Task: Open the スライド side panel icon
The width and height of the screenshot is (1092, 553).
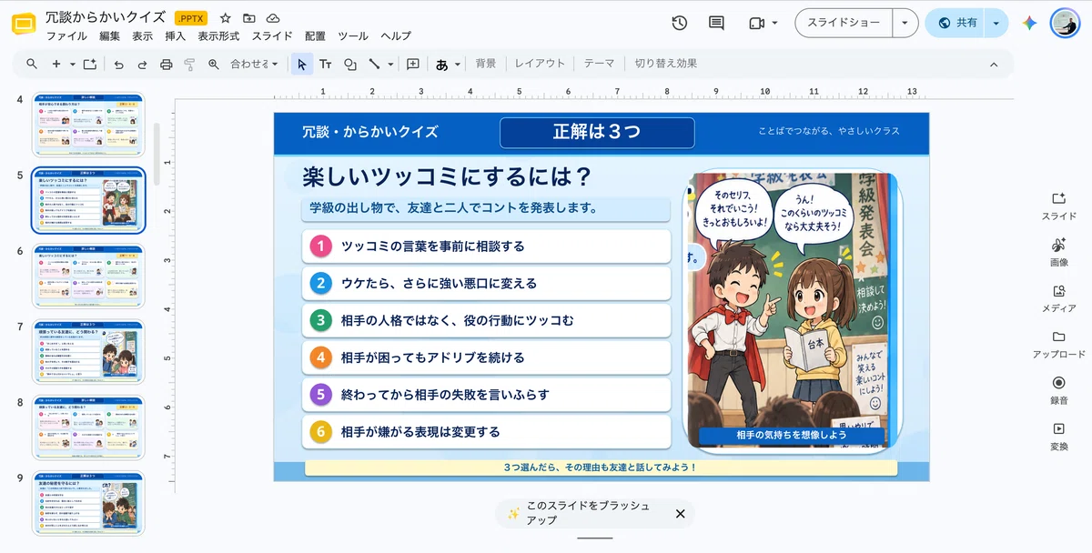Action: click(1058, 198)
